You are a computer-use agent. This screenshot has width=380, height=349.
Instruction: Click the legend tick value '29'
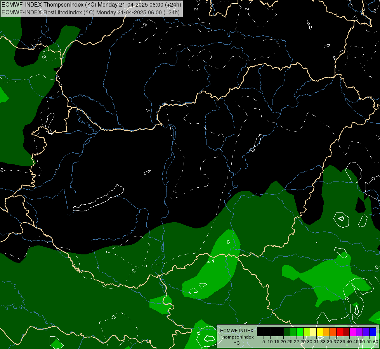[303, 342]
